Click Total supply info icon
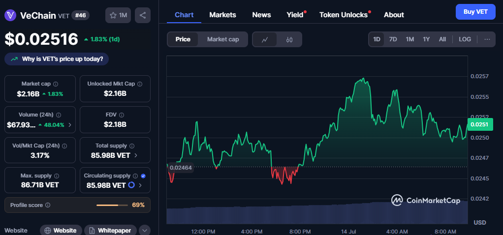 point(132,146)
